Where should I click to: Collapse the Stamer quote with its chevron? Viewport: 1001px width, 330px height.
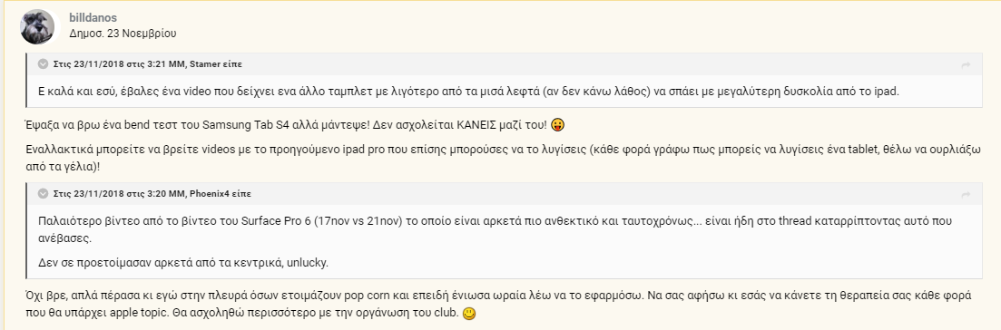pyautogui.click(x=43, y=63)
